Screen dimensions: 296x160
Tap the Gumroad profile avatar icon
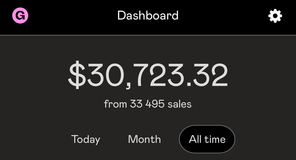(x=20, y=16)
